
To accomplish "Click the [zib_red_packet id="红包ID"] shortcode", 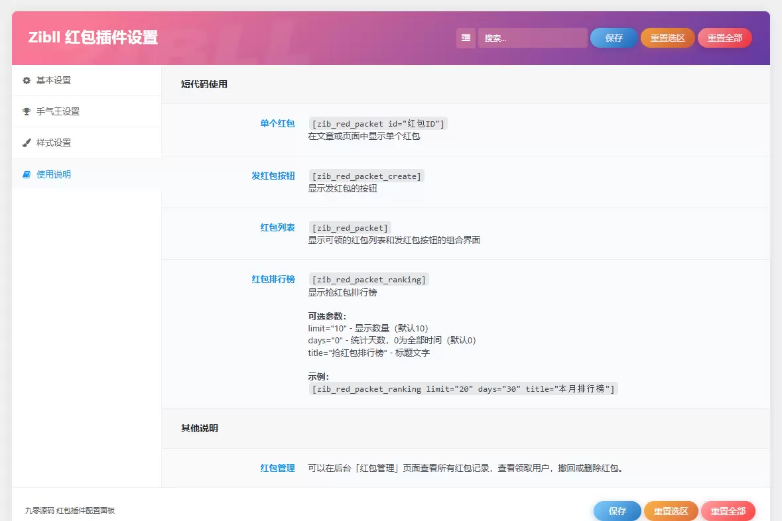I will (x=378, y=124).
